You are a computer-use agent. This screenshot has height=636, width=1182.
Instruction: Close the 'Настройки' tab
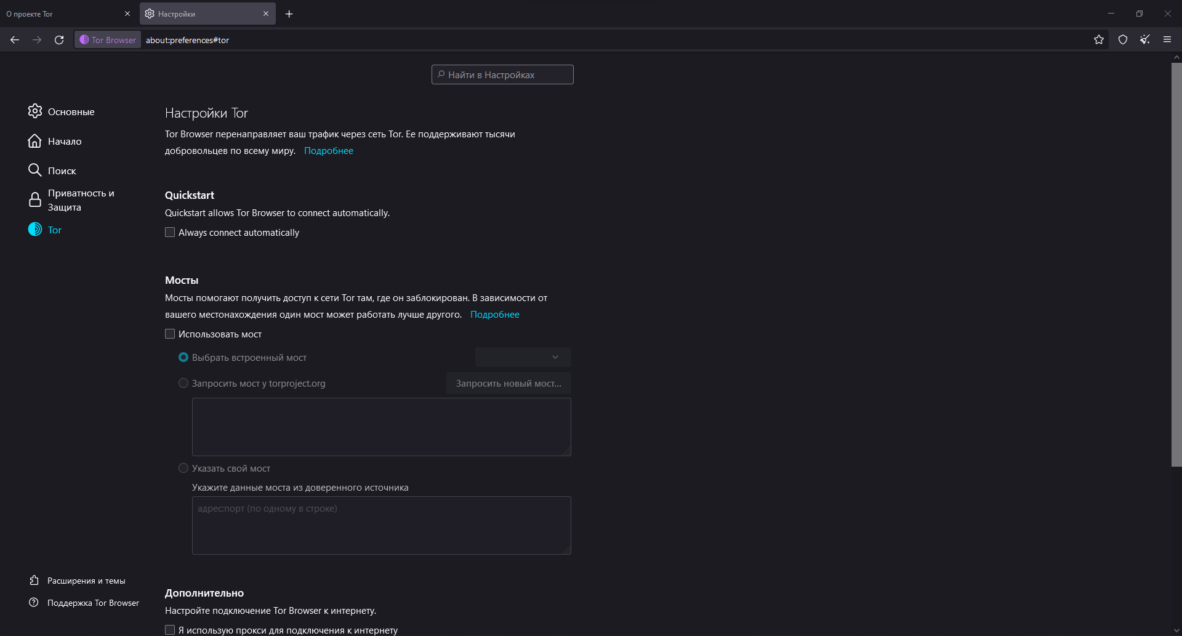[266, 14]
